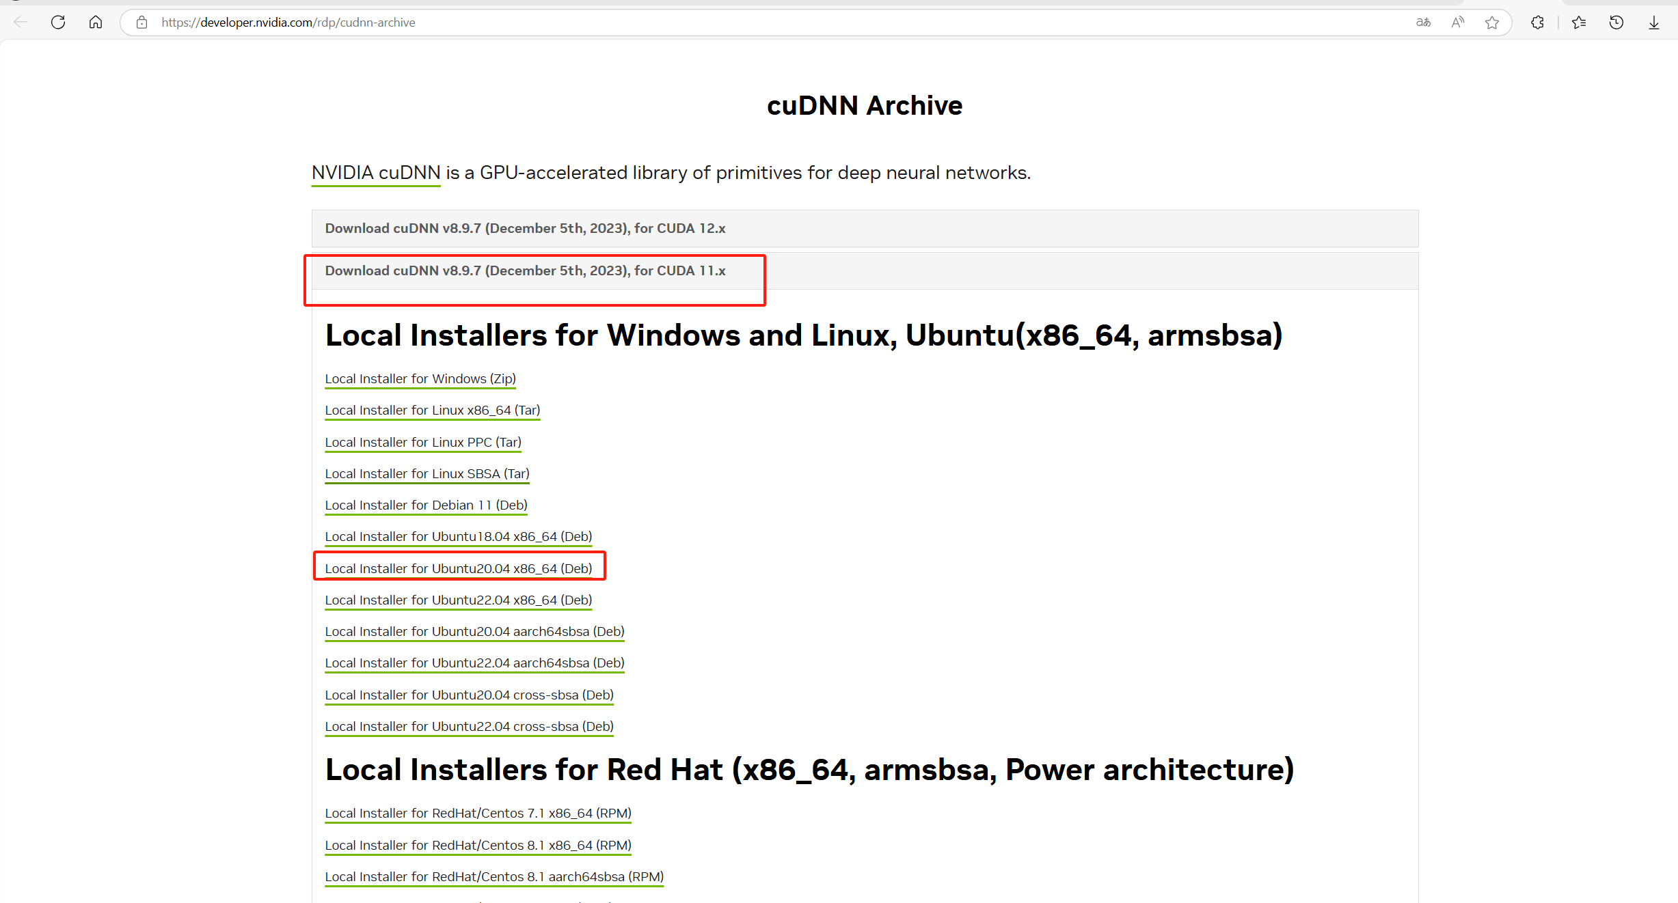The image size is (1678, 903).
Task: View site security via the lock icon
Action: 141,22
